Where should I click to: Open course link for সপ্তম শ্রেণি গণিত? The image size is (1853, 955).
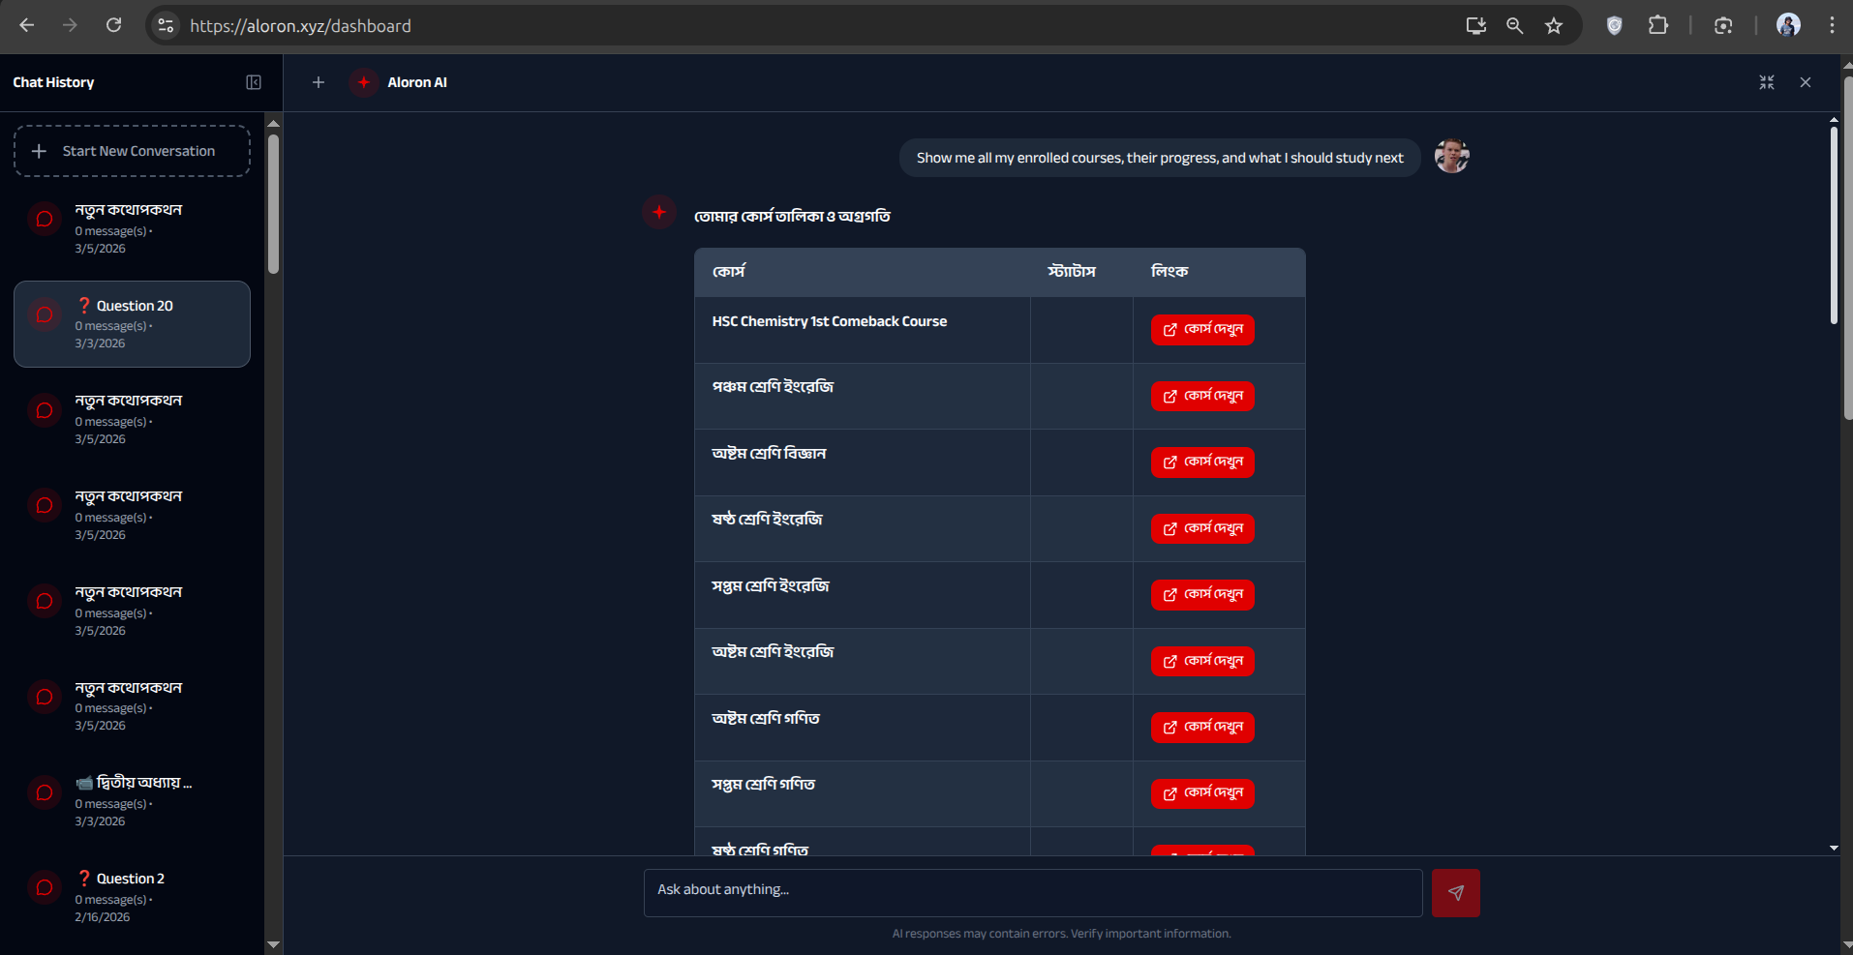(x=1202, y=793)
